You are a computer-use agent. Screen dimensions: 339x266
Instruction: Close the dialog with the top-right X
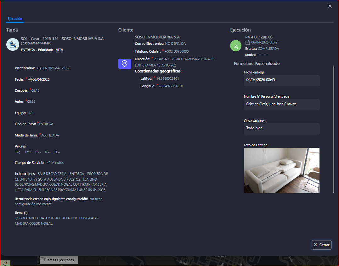point(330,6)
